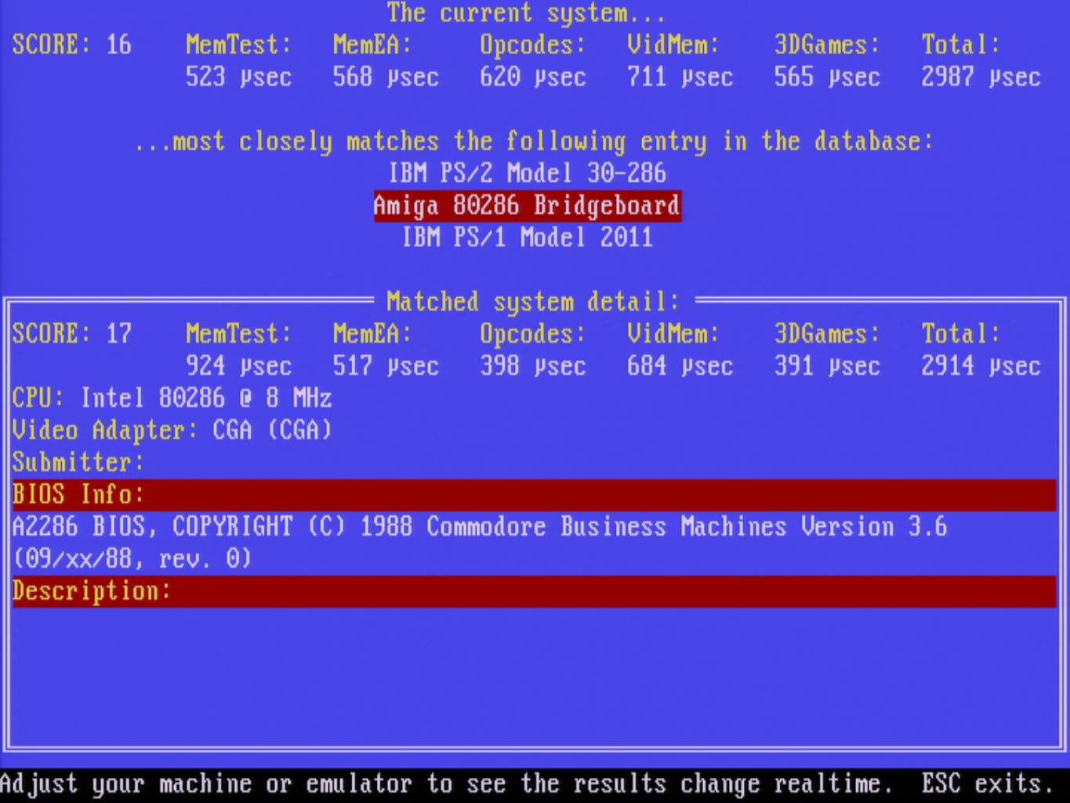Click the 'The current system...' heading
This screenshot has width=1070, height=803.
[x=526, y=13]
